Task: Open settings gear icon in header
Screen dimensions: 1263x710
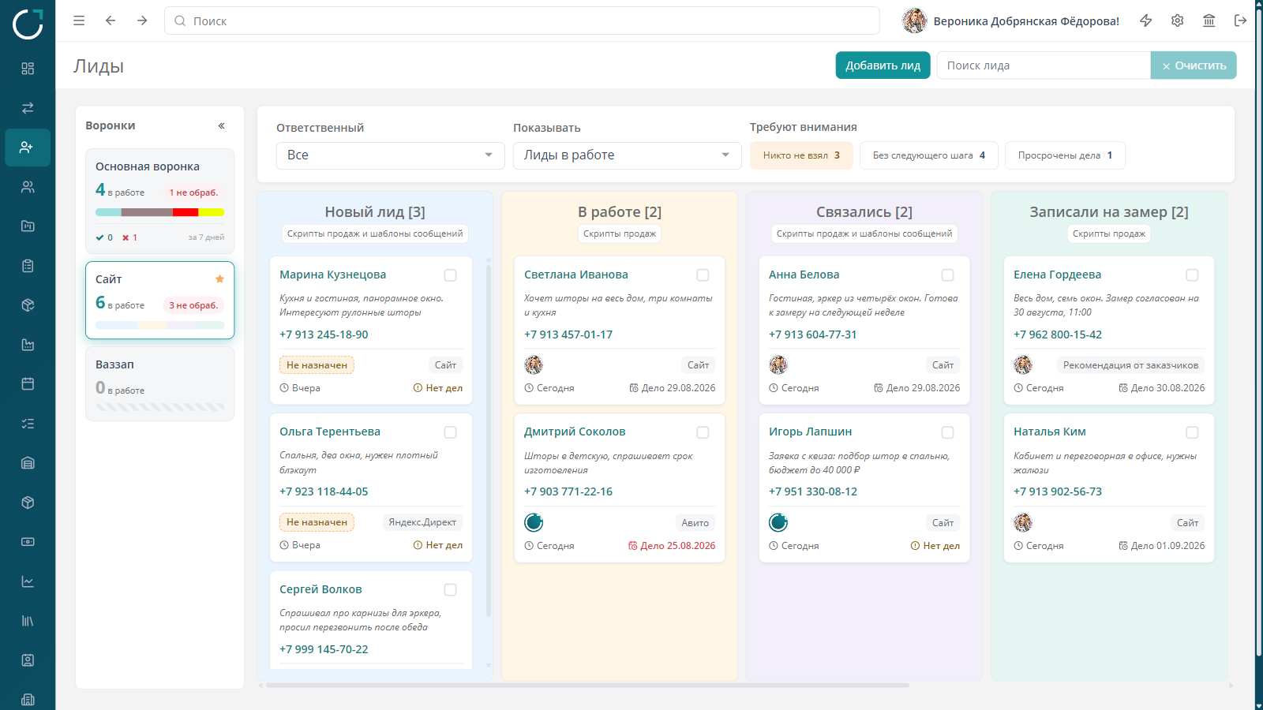Action: click(1178, 21)
